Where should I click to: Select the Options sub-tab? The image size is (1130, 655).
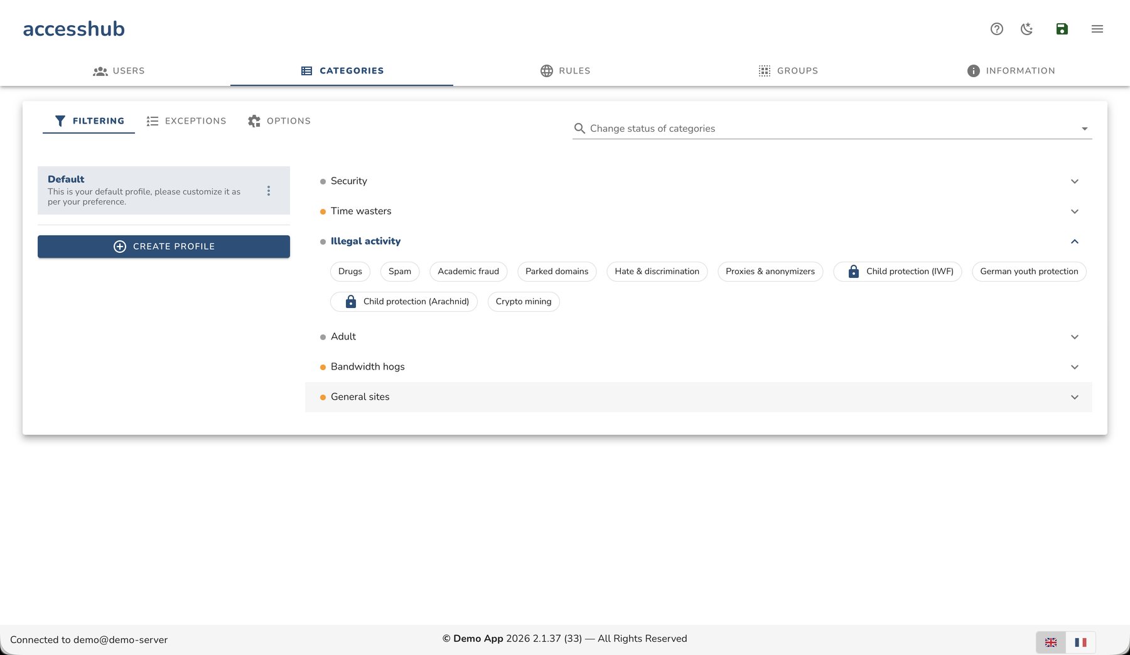[279, 121]
